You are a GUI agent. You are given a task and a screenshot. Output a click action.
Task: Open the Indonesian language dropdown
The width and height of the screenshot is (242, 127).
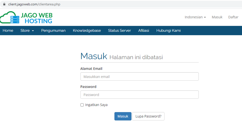coord(195,17)
